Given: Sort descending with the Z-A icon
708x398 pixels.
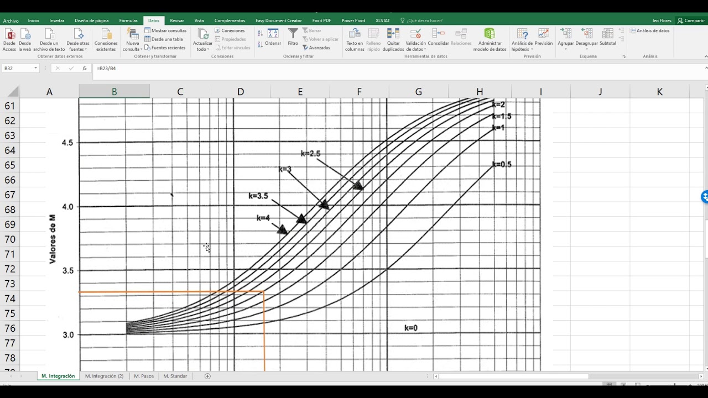Looking at the screenshot, I should [261, 45].
